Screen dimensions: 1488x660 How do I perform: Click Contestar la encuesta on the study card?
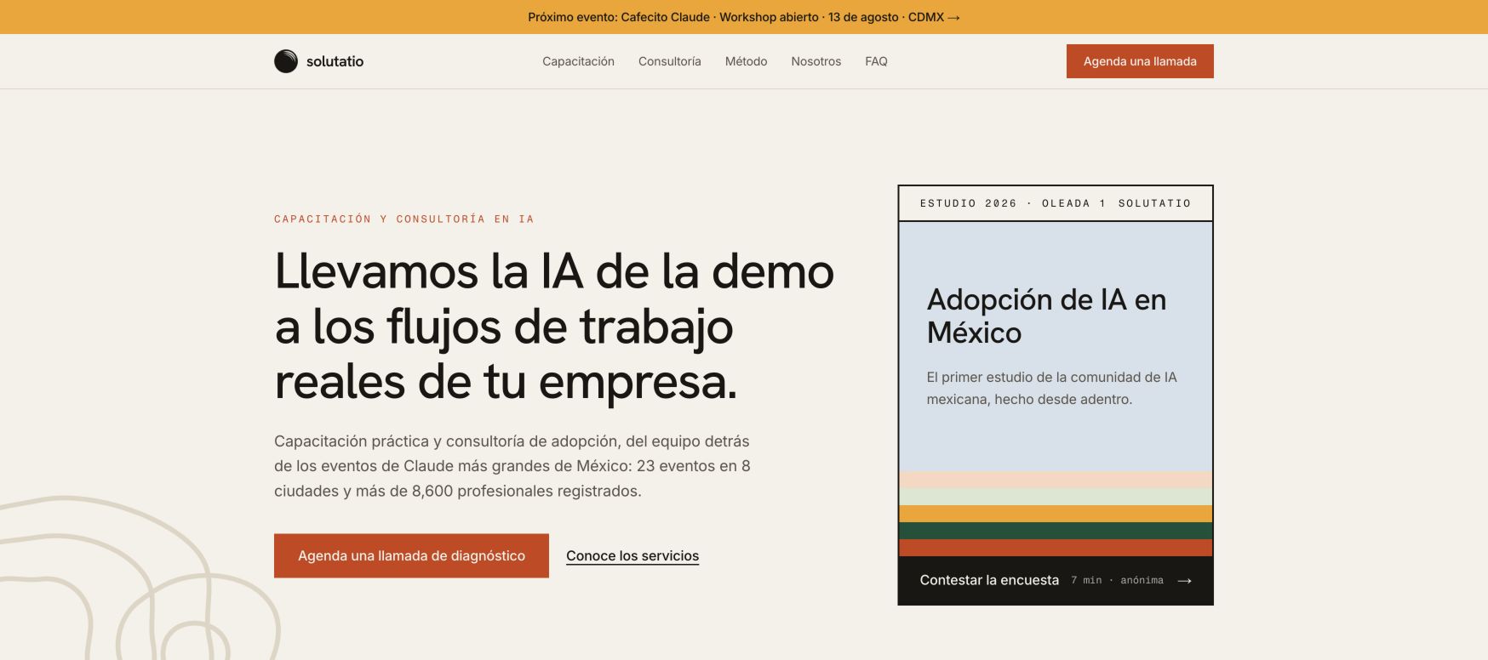[x=989, y=580]
